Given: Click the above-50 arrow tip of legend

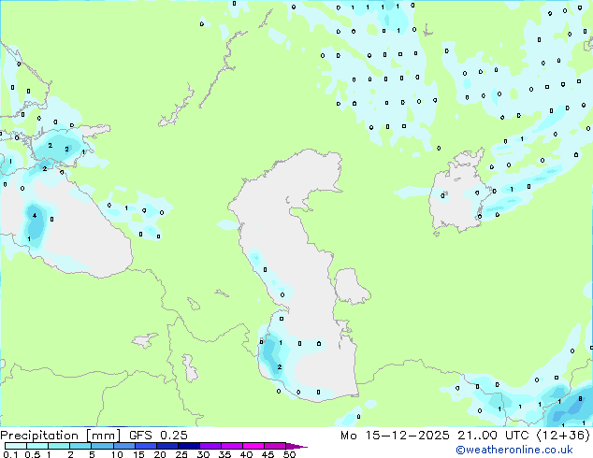Looking at the screenshot, I should coord(296,446).
